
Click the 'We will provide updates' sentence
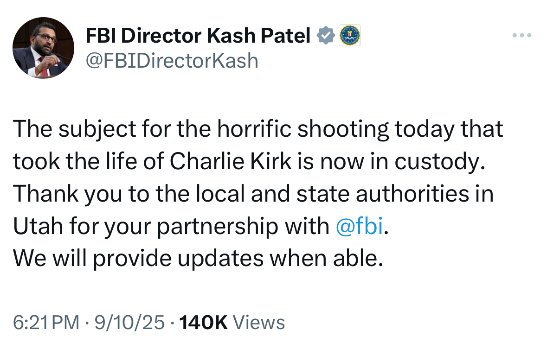[198, 258]
